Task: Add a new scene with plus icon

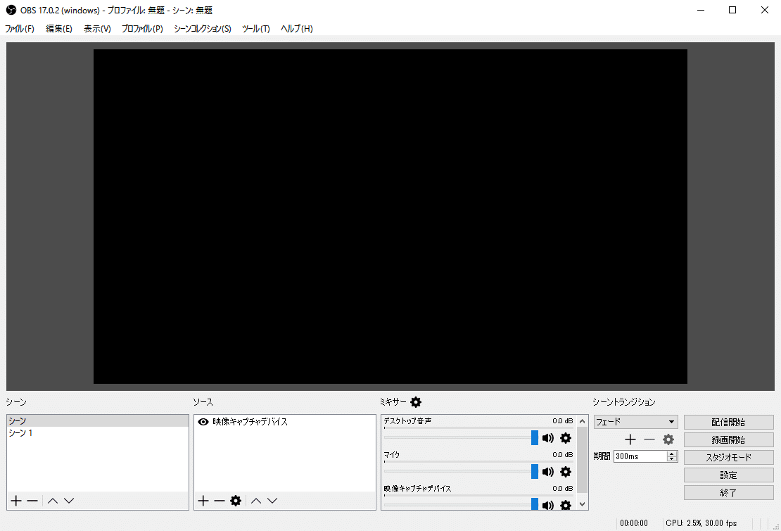Action: click(16, 501)
